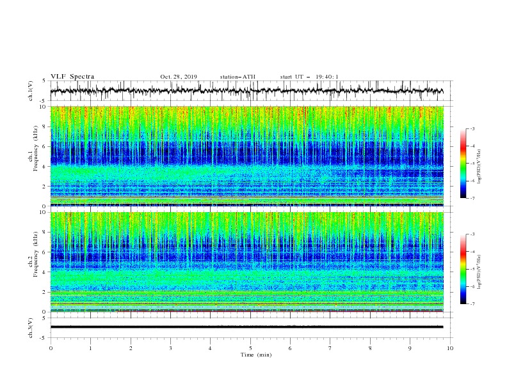Click the 'station=ATH' label
Screen dimensions: 507x391
[x=237, y=77]
